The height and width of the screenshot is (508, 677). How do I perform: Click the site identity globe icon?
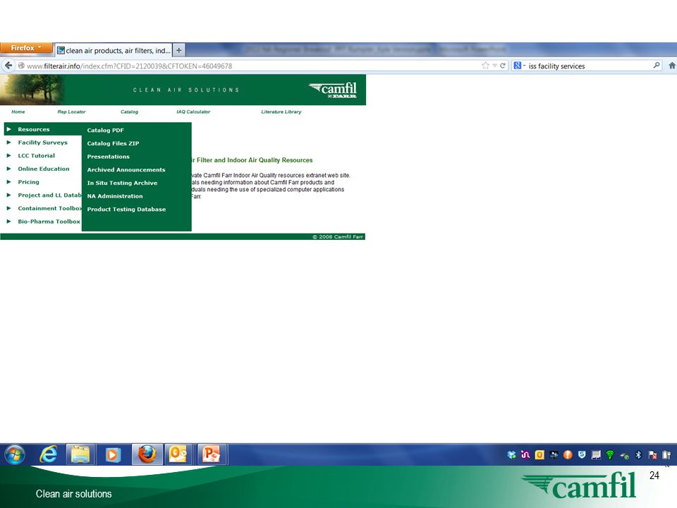(20, 66)
